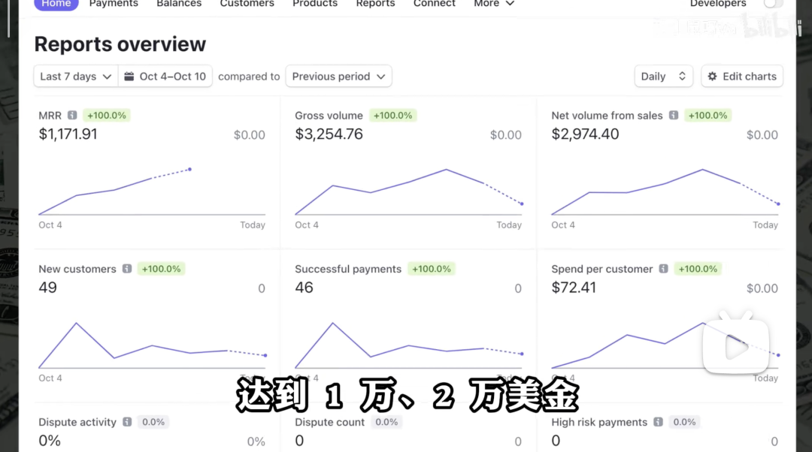The width and height of the screenshot is (812, 452).
Task: Click the Spend per customer value $72.41
Action: [x=574, y=288]
